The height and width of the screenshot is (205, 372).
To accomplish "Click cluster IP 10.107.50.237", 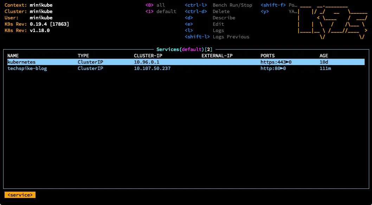I will (x=152, y=69).
